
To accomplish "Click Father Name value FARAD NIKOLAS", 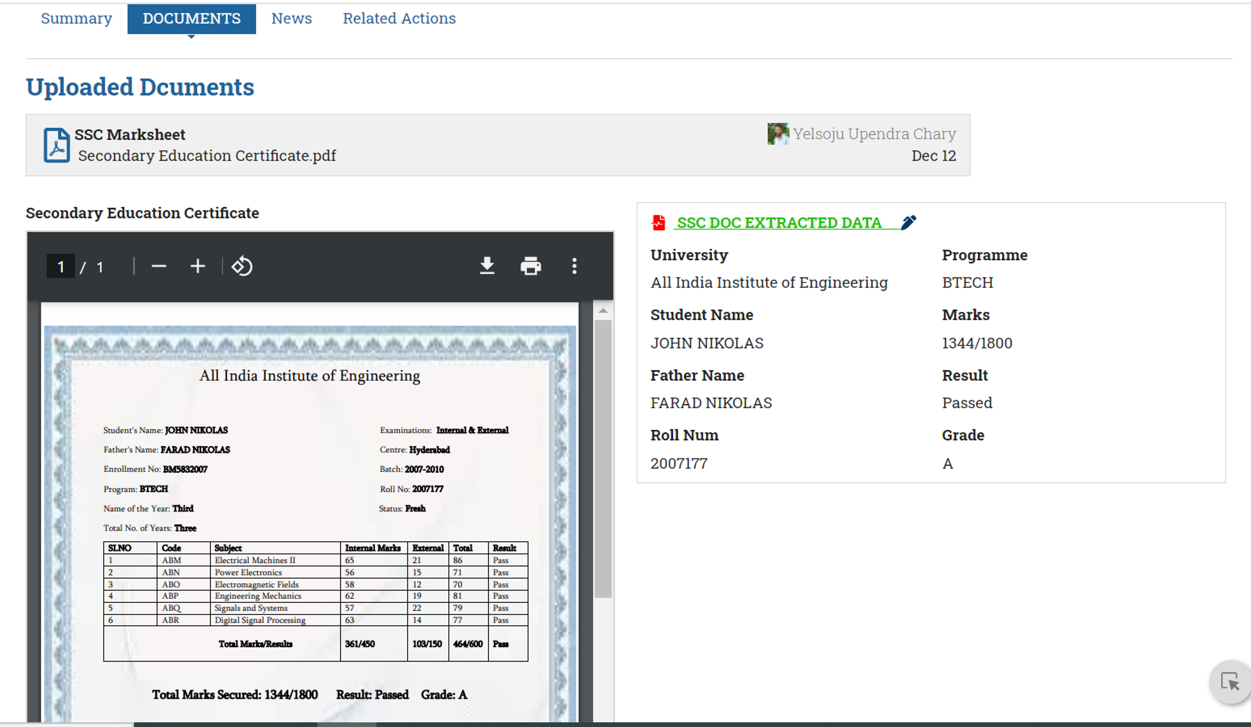I will 712,403.
